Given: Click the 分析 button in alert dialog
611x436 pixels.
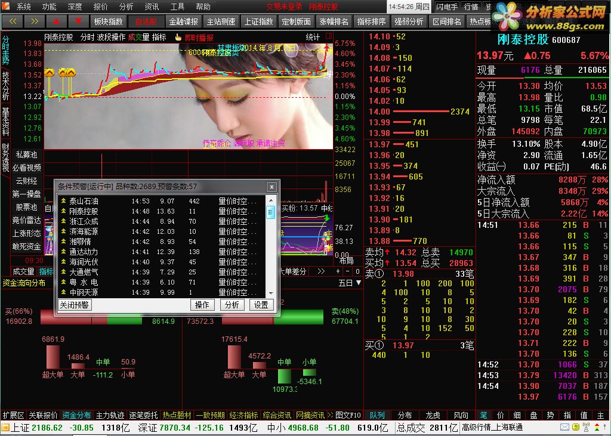Looking at the screenshot, I should pyautogui.click(x=232, y=305).
